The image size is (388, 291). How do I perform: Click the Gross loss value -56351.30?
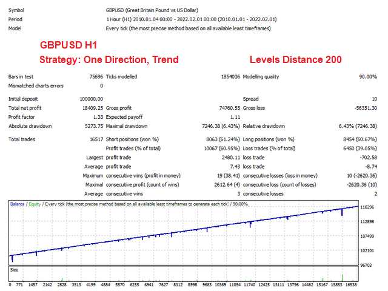coord(366,108)
